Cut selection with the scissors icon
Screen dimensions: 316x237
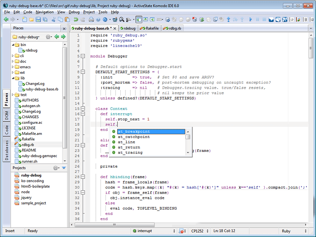click(x=54, y=20)
